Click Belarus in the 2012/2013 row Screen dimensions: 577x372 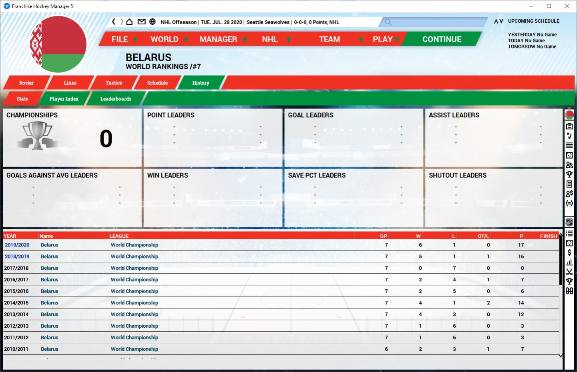tap(50, 326)
